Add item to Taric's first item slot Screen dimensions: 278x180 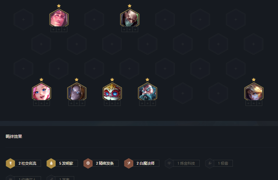53,29
